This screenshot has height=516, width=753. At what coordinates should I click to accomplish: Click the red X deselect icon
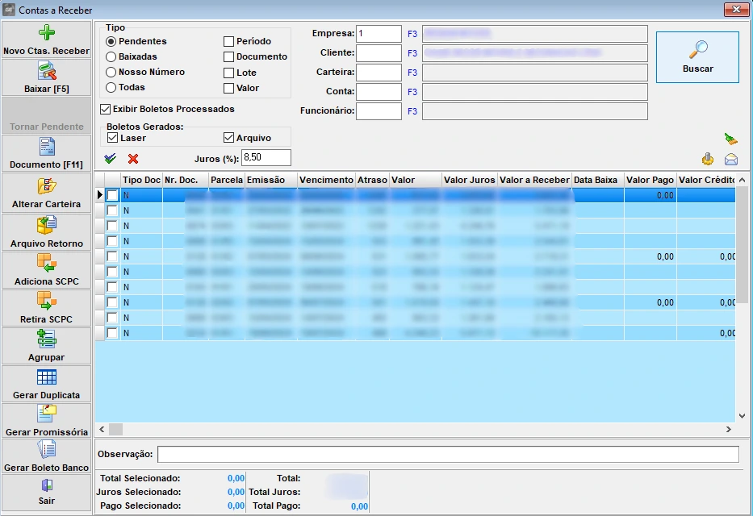133,158
